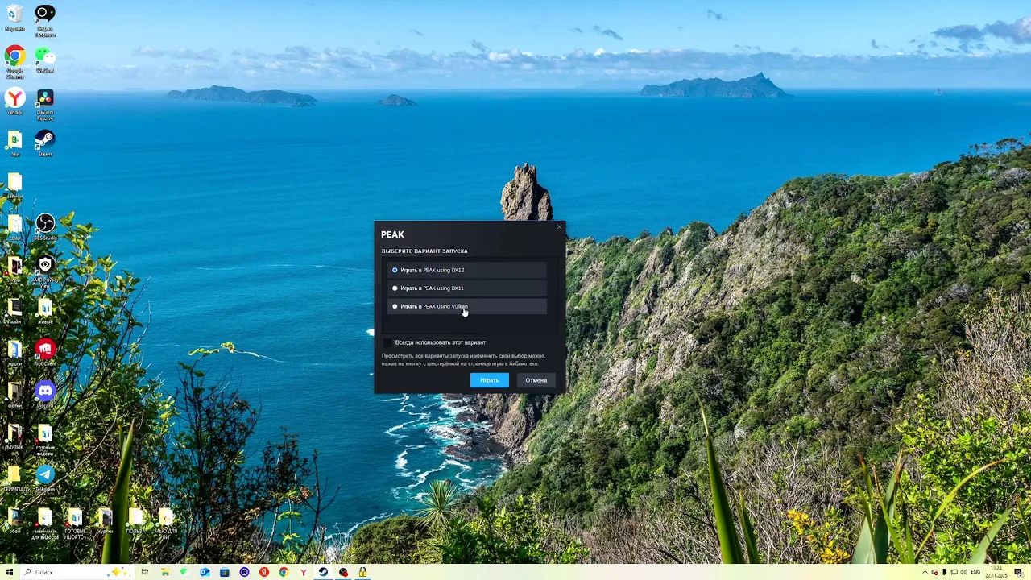The height and width of the screenshot is (580, 1031).
Task: Open the volume control in system tray
Action: (x=964, y=572)
